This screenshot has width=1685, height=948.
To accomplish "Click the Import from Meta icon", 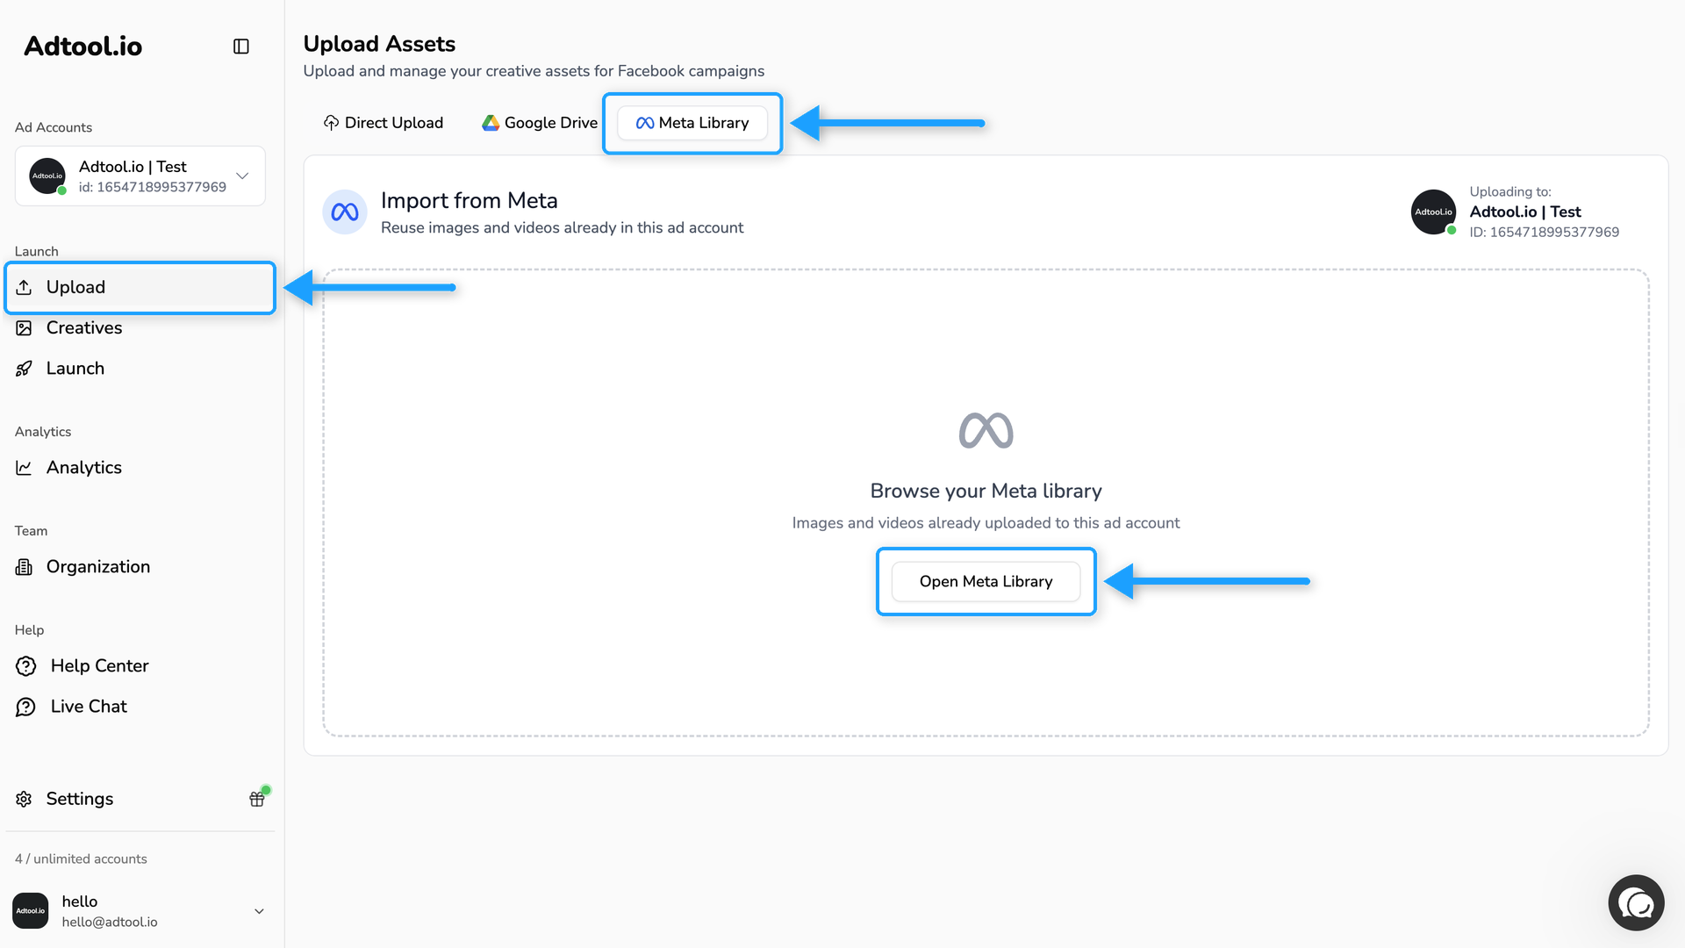I will pos(345,212).
